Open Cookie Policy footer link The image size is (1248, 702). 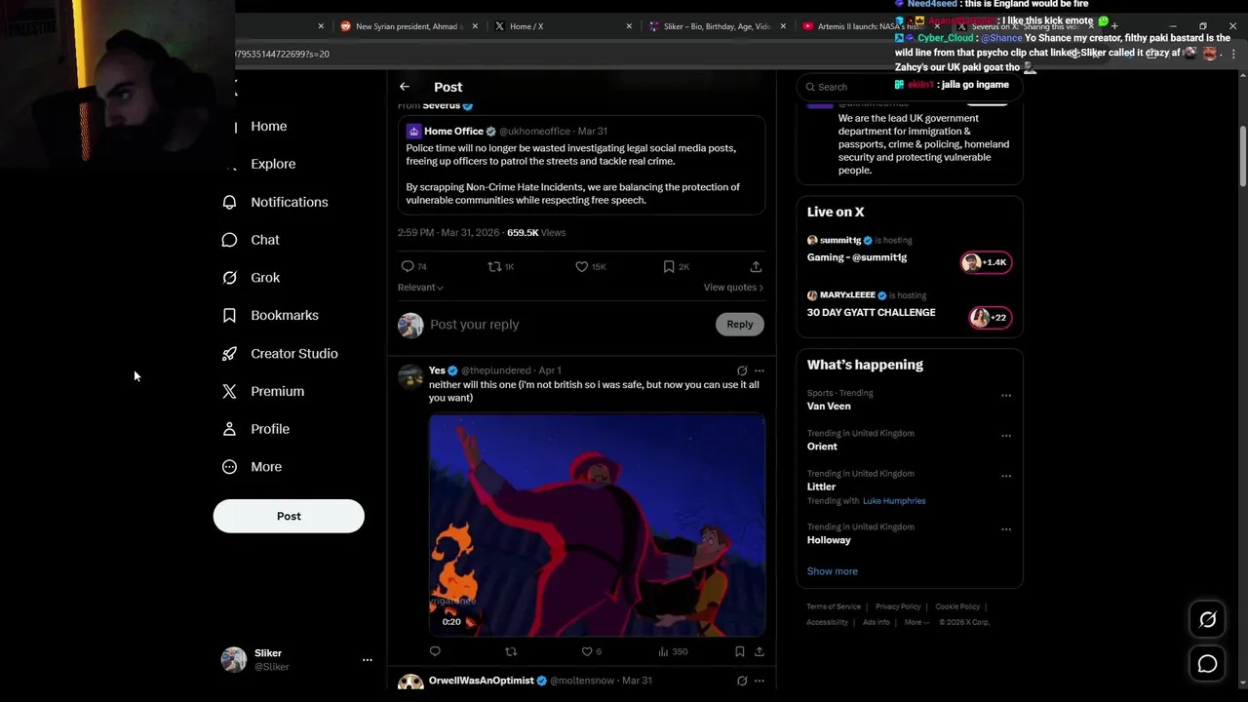[957, 606]
